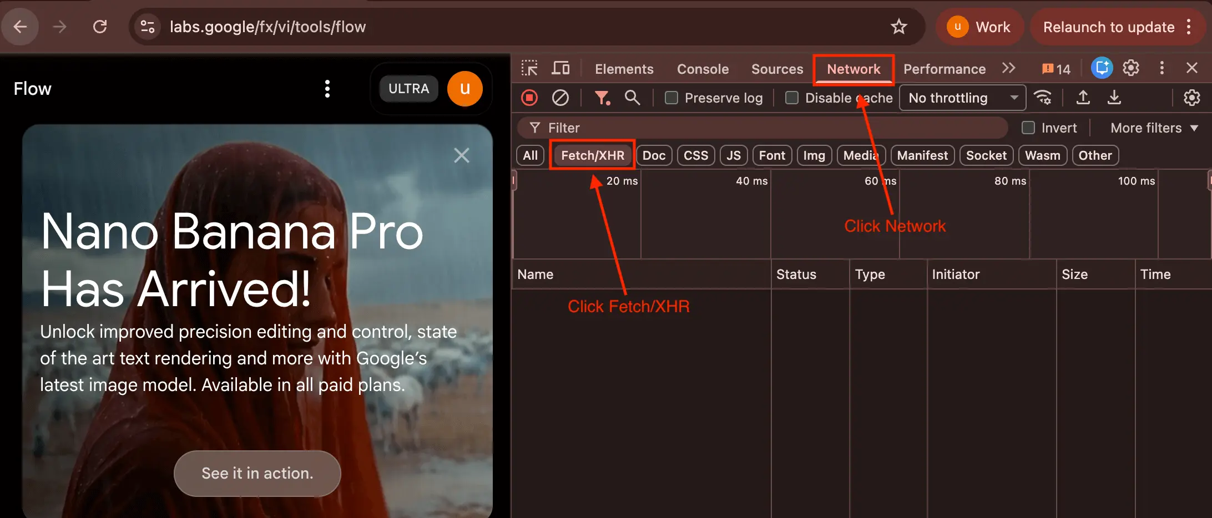The width and height of the screenshot is (1212, 518).
Task: Select the inspect element tool
Action: point(529,68)
